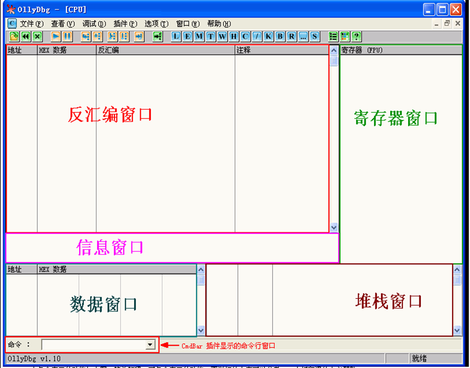The image size is (470, 368).
Task: Click the Trace into toolbar icon
Action: click(112, 37)
